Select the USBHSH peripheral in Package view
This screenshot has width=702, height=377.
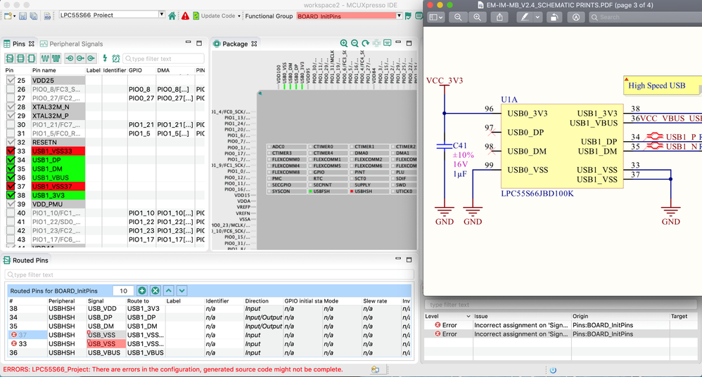pos(363,191)
